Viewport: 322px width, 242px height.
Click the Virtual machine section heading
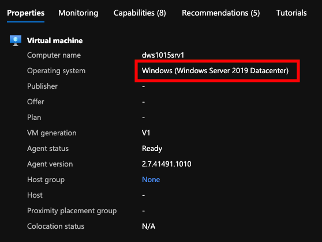pyautogui.click(x=55, y=40)
